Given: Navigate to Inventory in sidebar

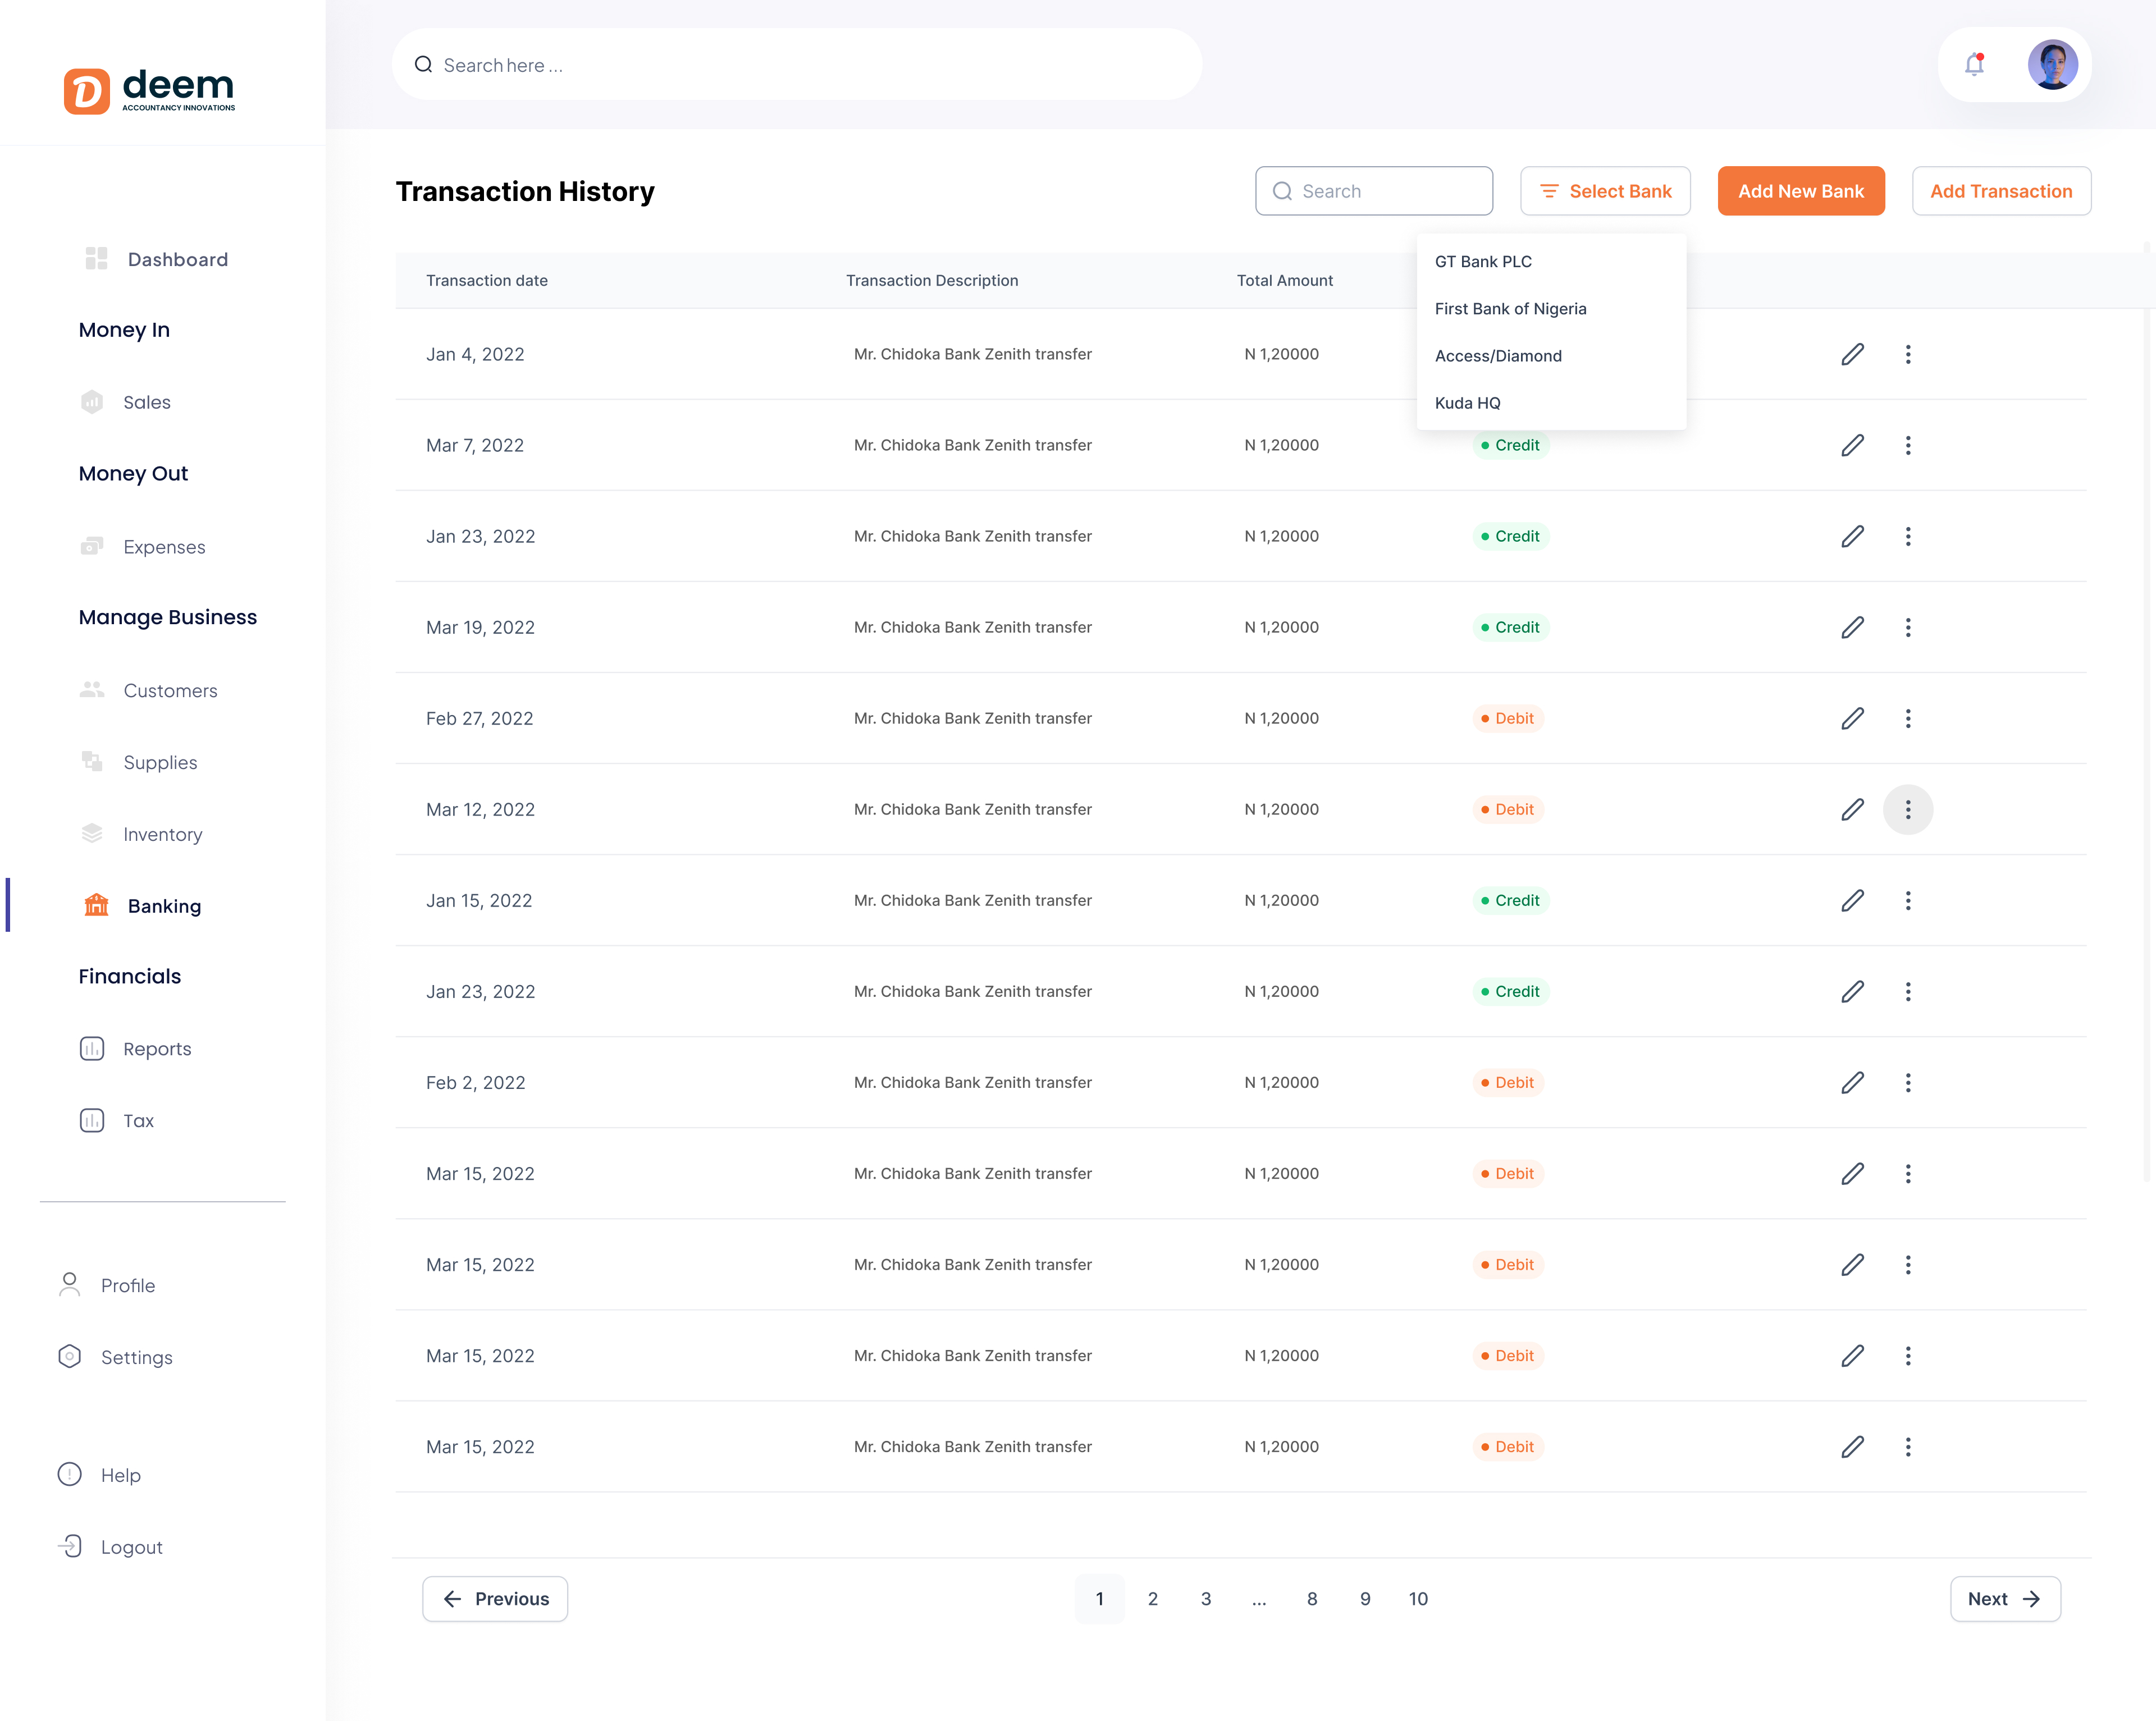Looking at the screenshot, I should (162, 834).
